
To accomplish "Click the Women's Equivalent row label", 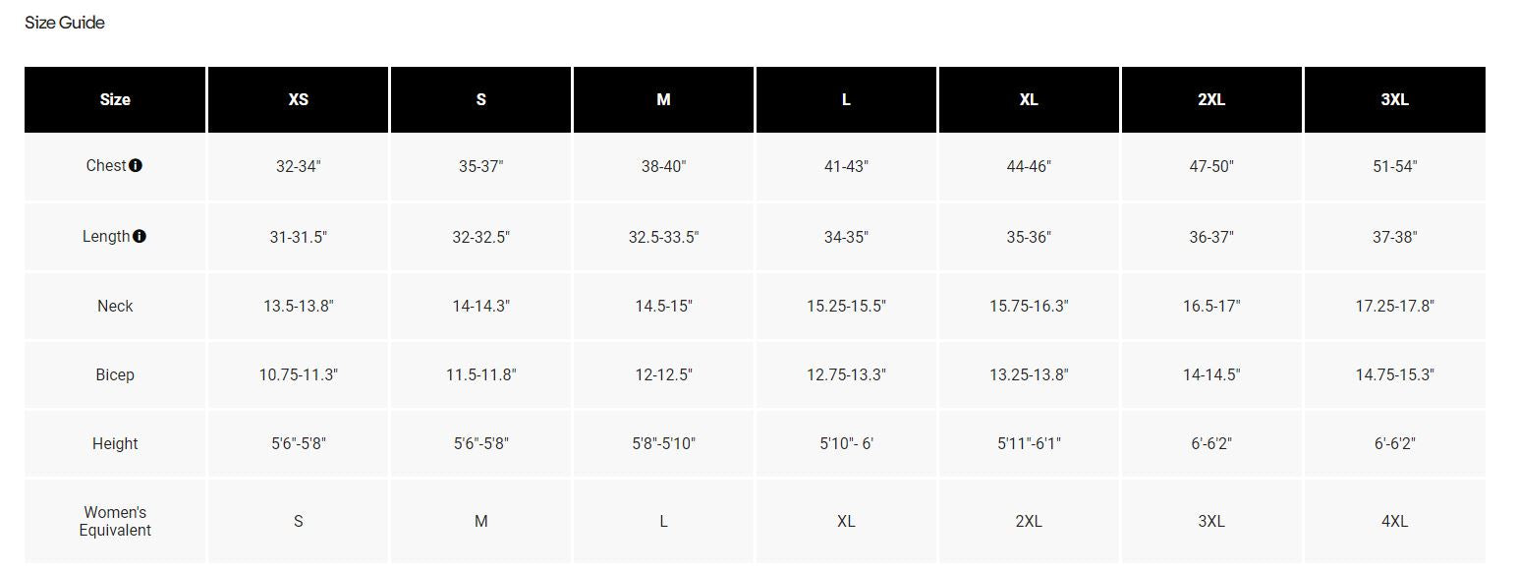I will point(115,521).
